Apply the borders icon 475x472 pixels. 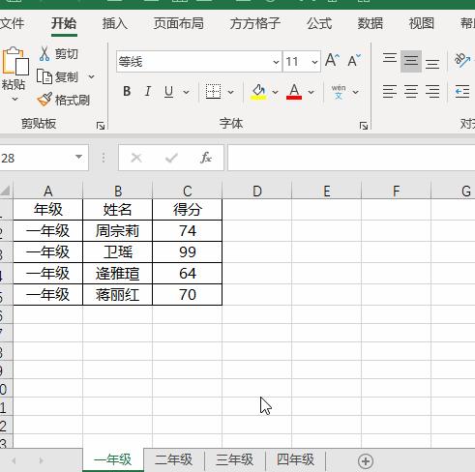(x=213, y=92)
